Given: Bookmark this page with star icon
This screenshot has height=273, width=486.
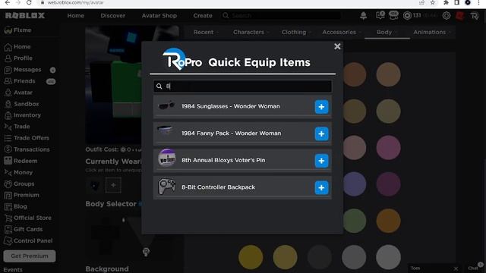Looking at the screenshot, I should (x=432, y=2).
